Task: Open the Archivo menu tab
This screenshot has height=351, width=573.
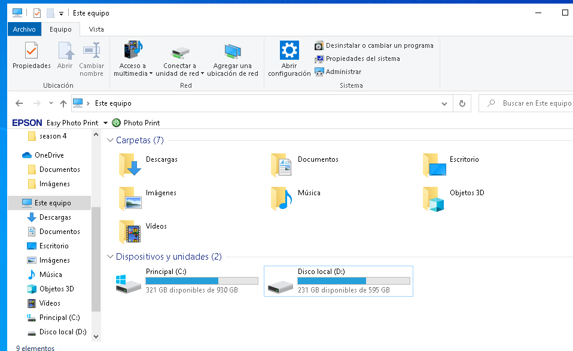Action: [x=25, y=29]
